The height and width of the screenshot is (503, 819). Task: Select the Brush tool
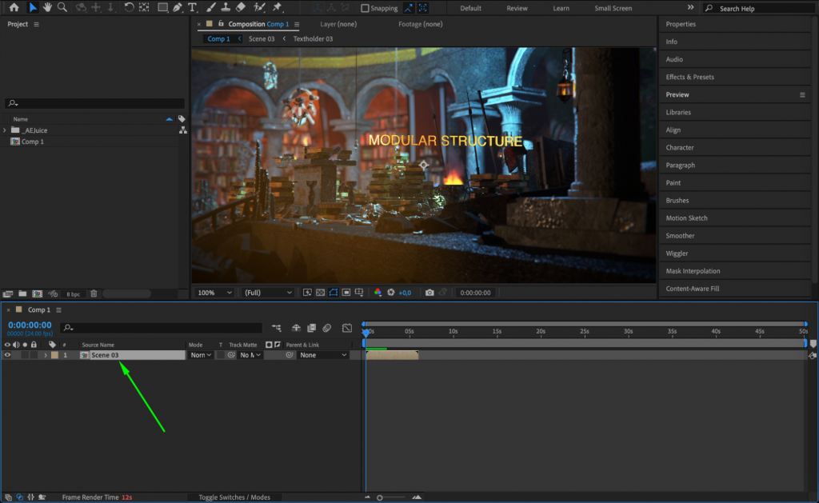(x=210, y=8)
